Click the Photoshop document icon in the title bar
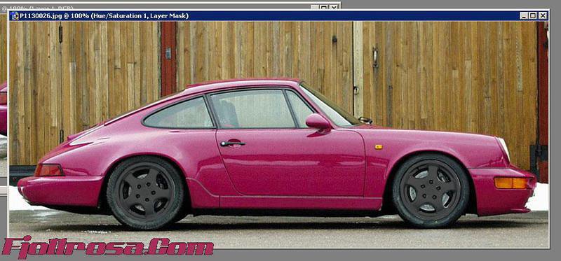 [x=15, y=15]
